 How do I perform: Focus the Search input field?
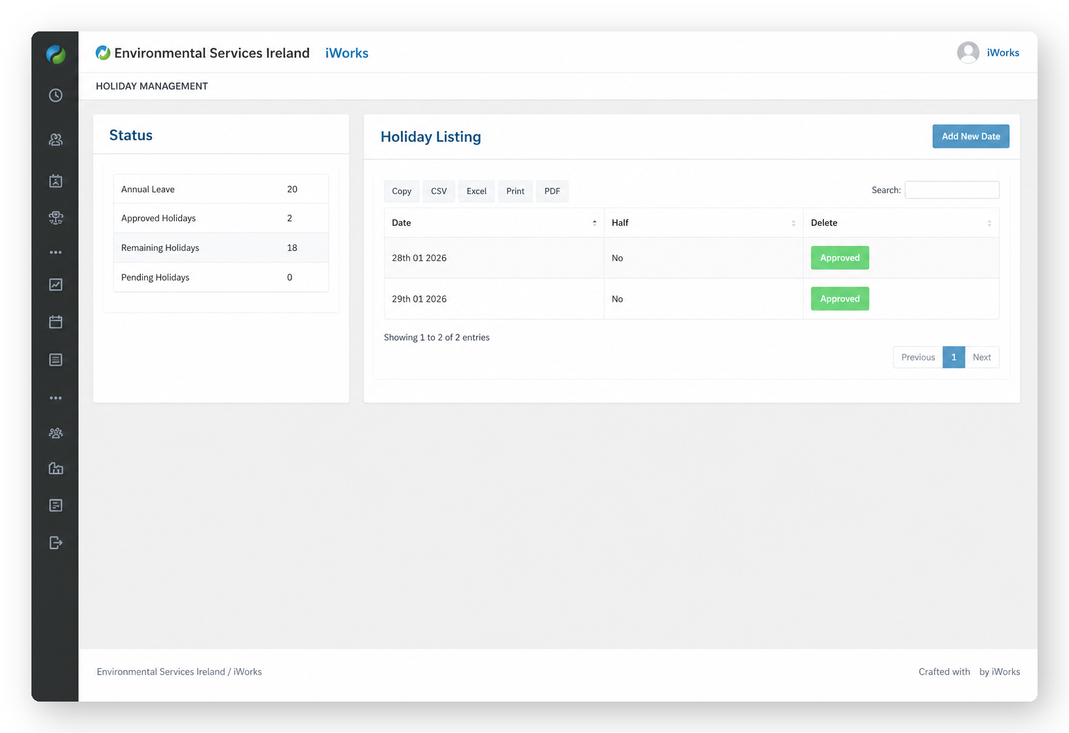point(952,190)
